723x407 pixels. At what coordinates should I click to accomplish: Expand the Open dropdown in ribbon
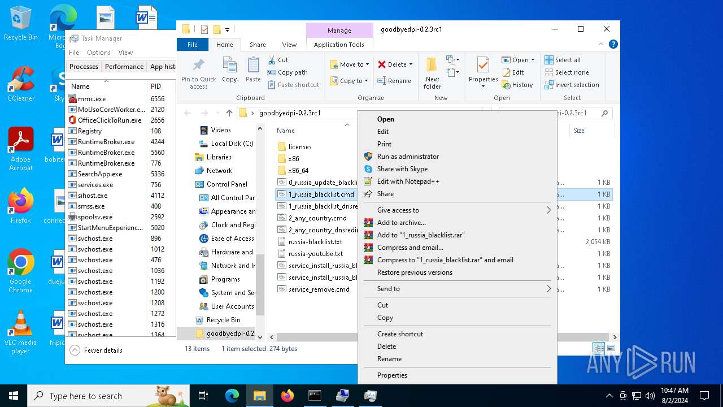533,60
